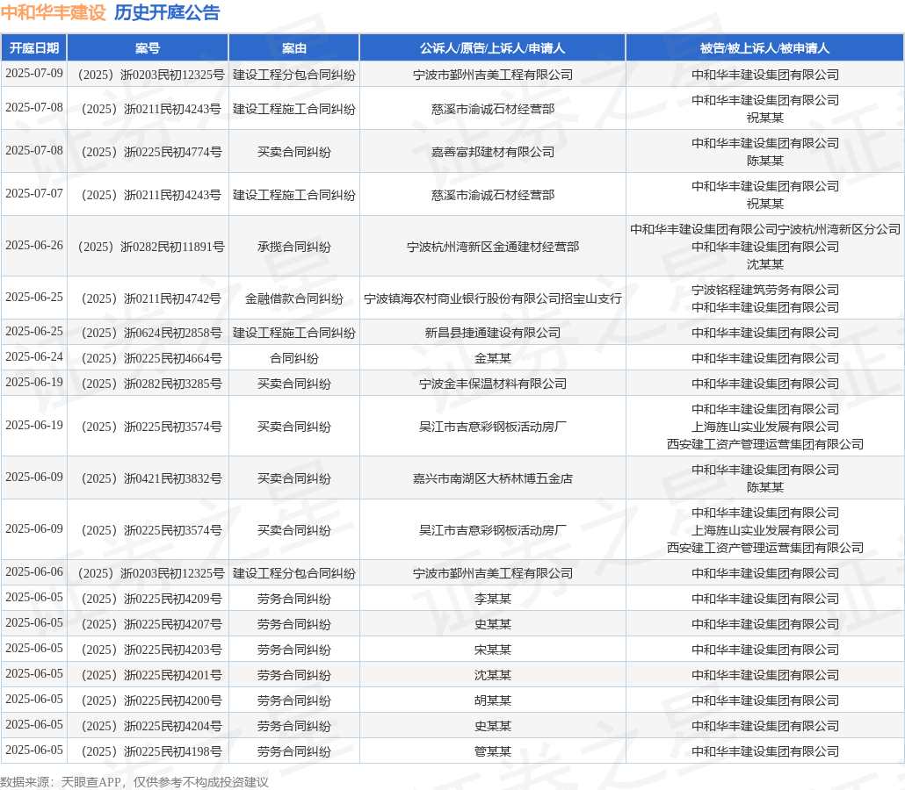This screenshot has width=905, height=790.
Task: Click plaintiff 管某某
Action: tap(492, 750)
